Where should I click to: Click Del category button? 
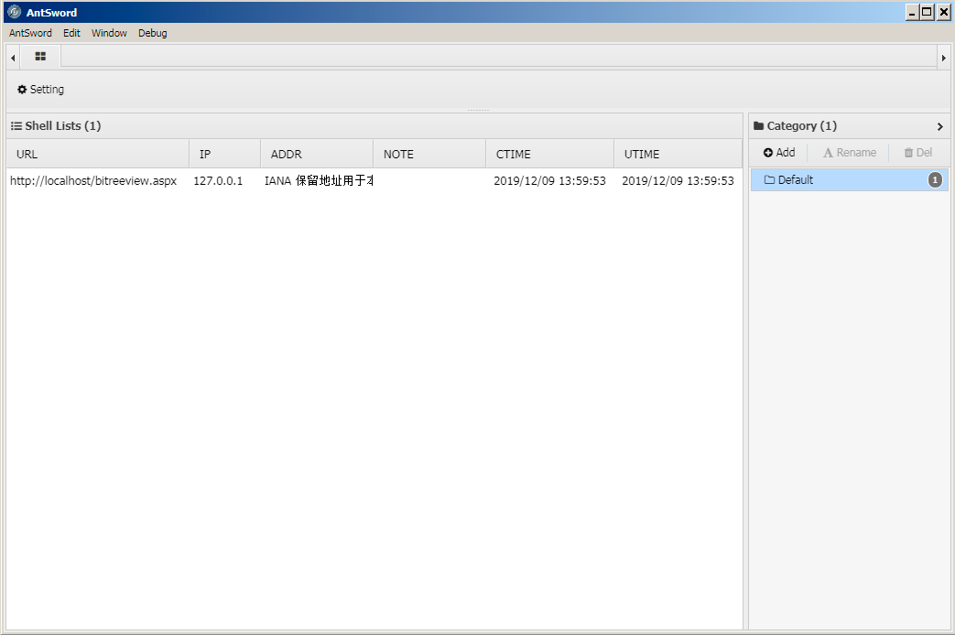coord(917,153)
